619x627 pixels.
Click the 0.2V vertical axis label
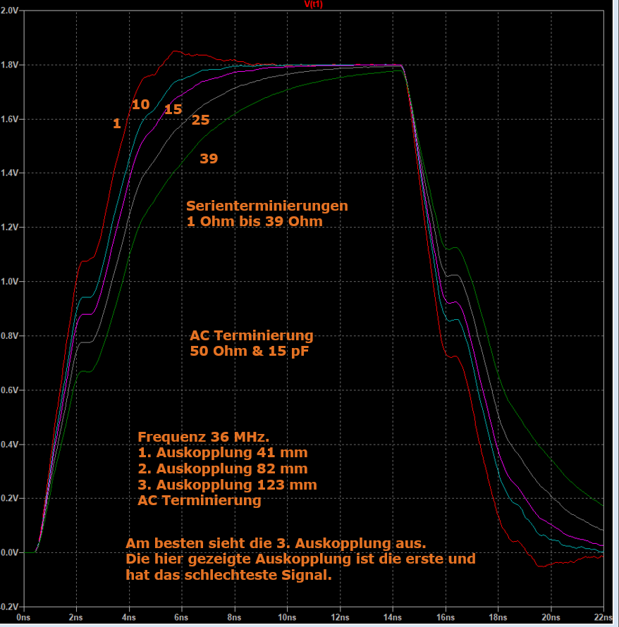click(10, 498)
